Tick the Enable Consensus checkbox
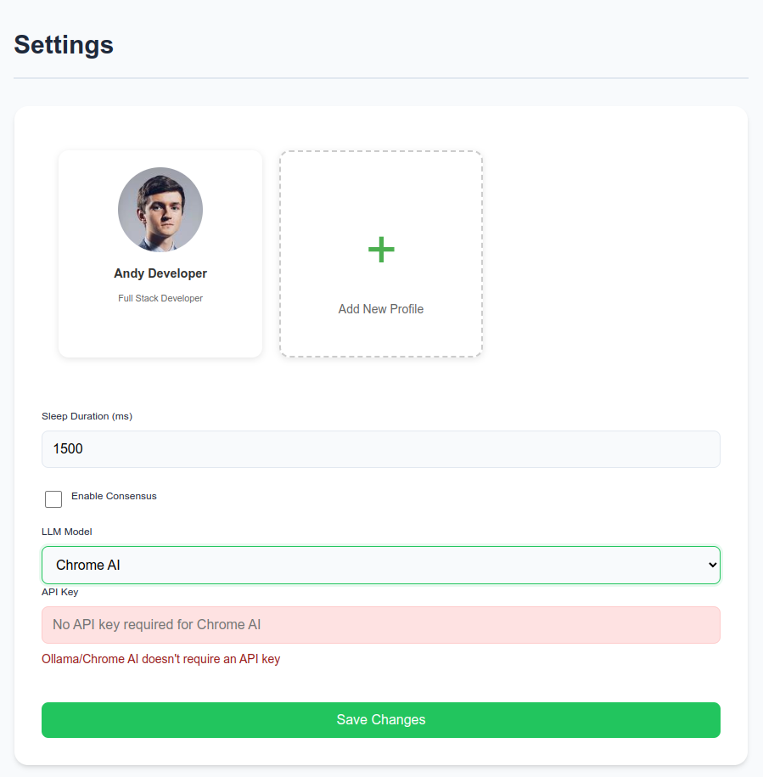763x777 pixels. [x=53, y=499]
